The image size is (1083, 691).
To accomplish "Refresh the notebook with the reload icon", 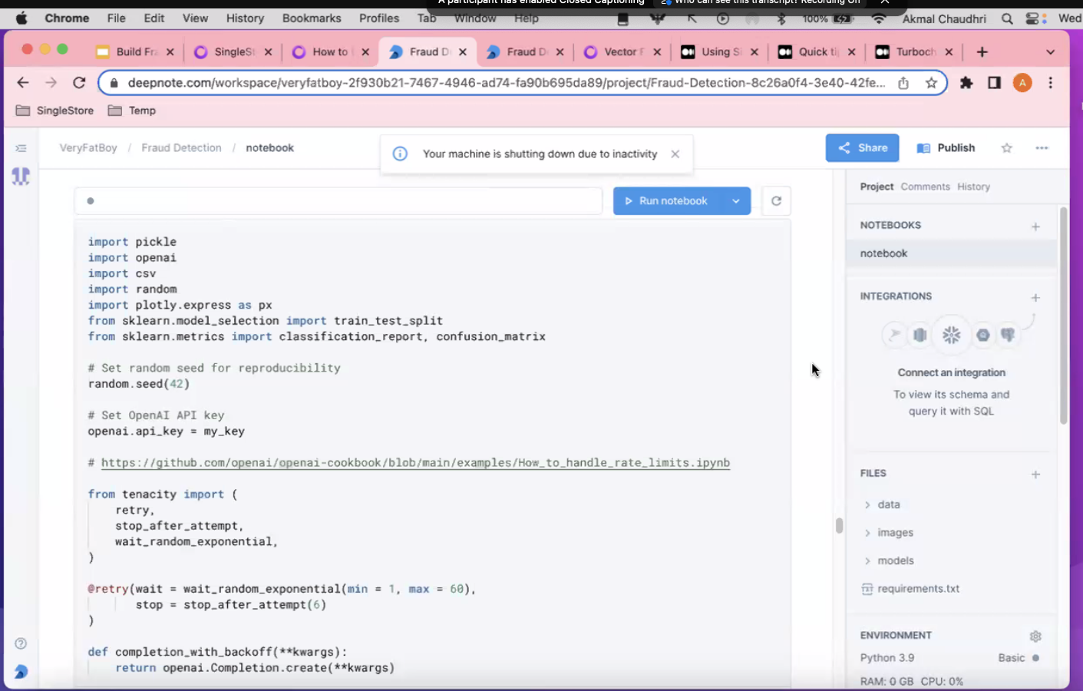I will 776,201.
